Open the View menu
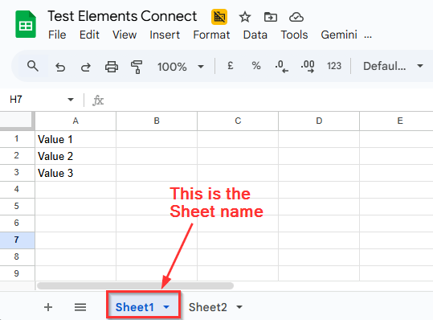Screen dimensions: 433x320 (x=125, y=35)
